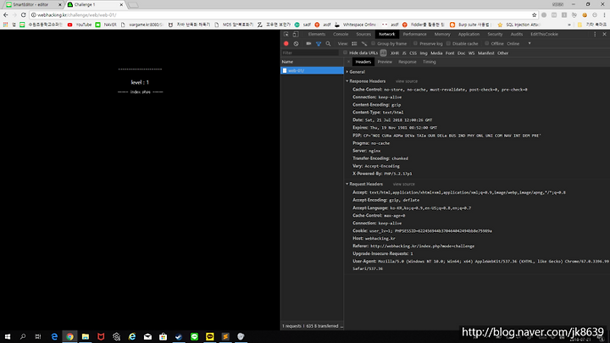This screenshot has height=343, width=610.
Task: Filter requests by Manifest type
Action: tap(486, 53)
